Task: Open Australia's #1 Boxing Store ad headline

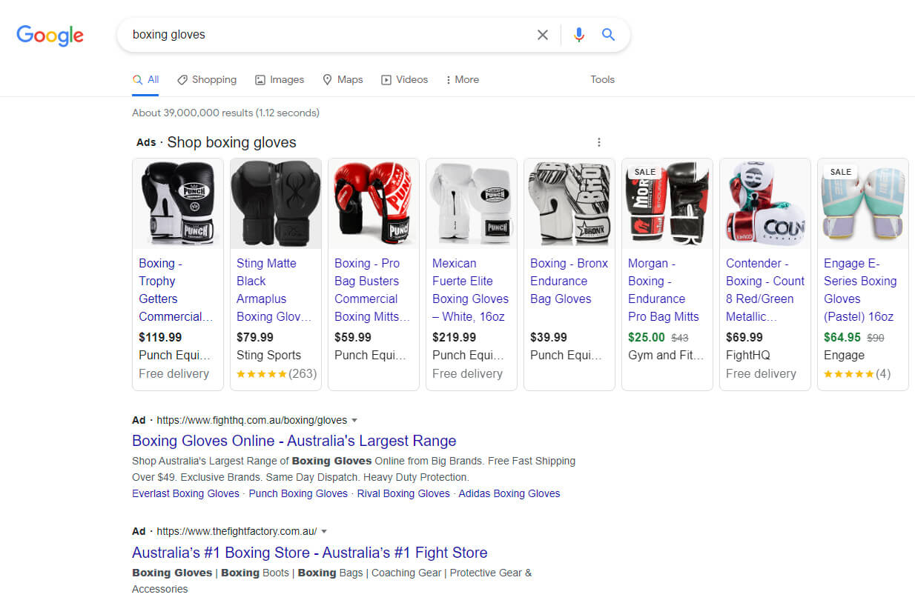Action: point(310,553)
